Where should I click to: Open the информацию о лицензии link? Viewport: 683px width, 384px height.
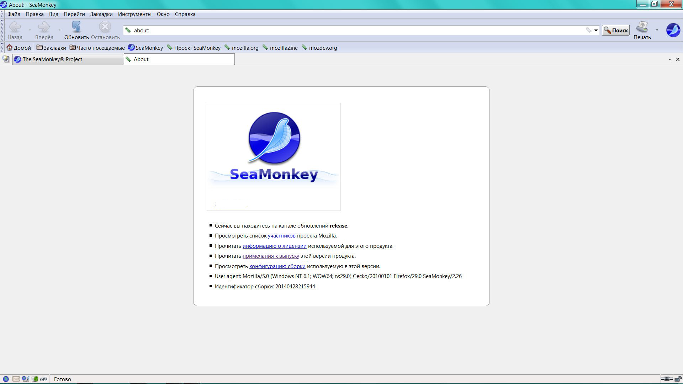[x=275, y=246]
